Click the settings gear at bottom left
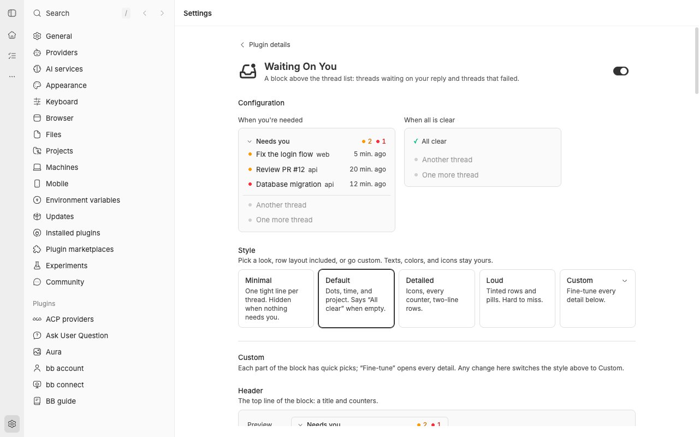 [12, 424]
